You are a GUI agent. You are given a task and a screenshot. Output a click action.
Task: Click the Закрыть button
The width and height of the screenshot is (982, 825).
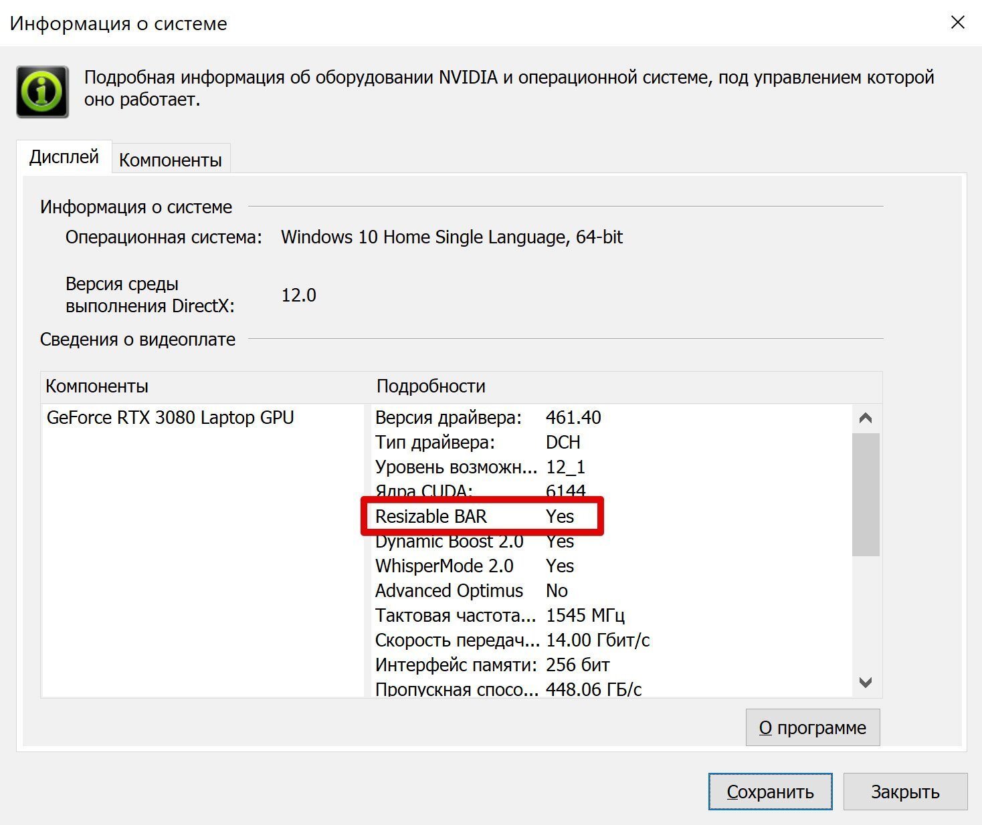coord(905,792)
